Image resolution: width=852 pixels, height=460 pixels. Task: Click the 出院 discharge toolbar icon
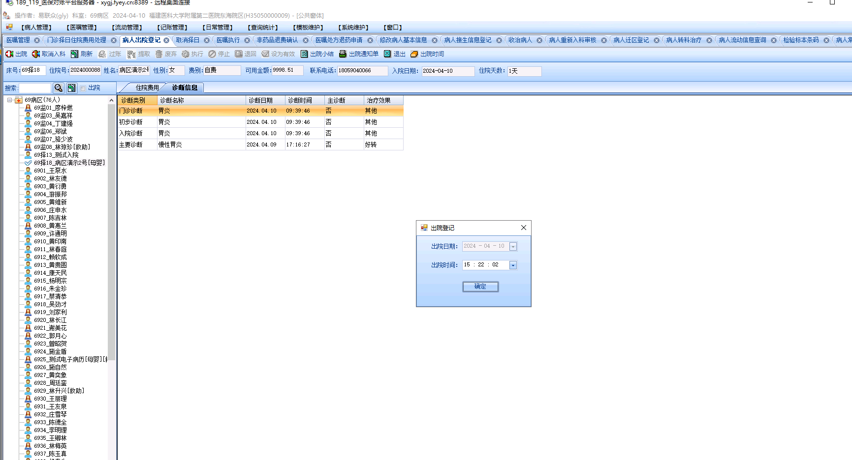pyautogui.click(x=9, y=54)
